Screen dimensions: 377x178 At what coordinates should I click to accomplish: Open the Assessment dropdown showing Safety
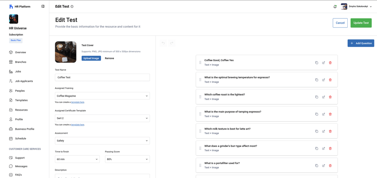pyautogui.click(x=102, y=141)
